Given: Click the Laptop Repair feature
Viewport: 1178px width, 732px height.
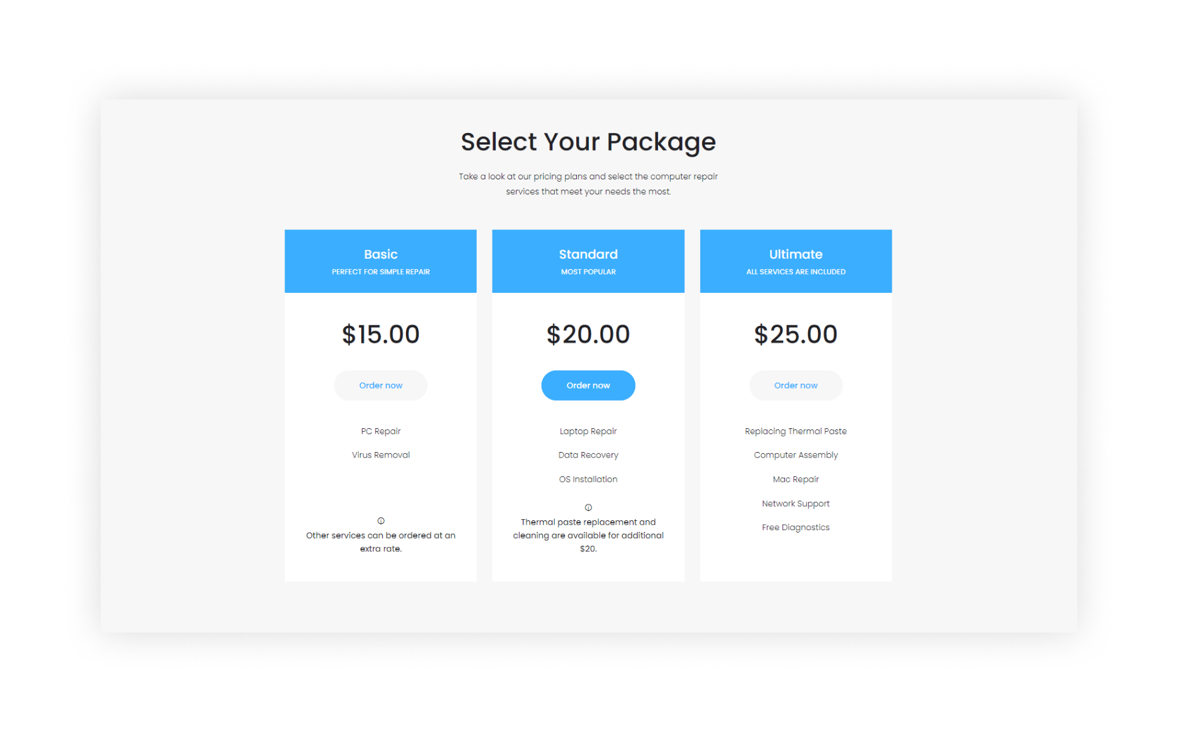Looking at the screenshot, I should point(588,431).
